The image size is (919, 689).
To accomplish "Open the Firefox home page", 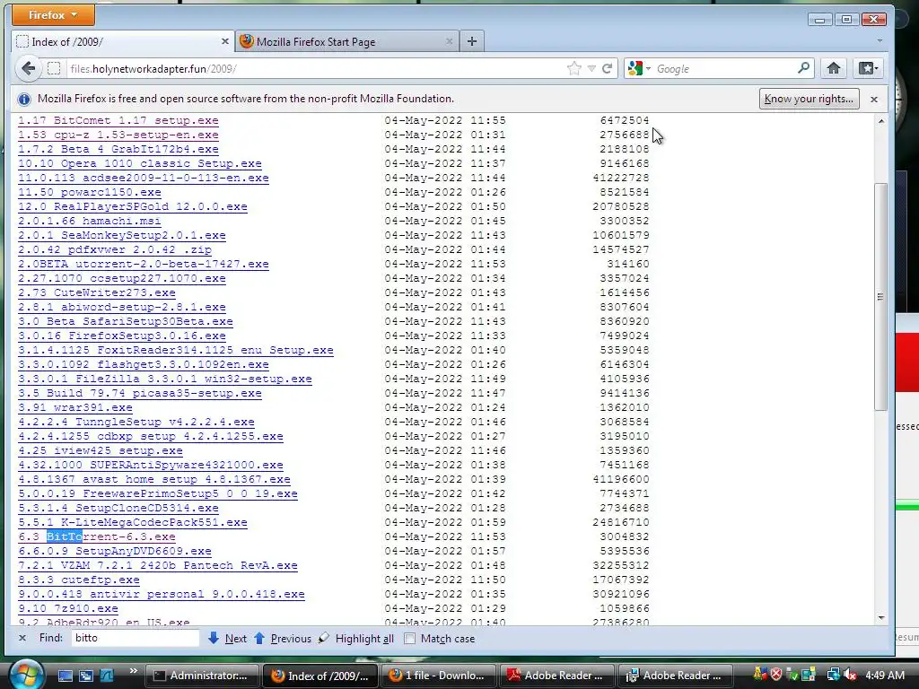I will point(834,68).
